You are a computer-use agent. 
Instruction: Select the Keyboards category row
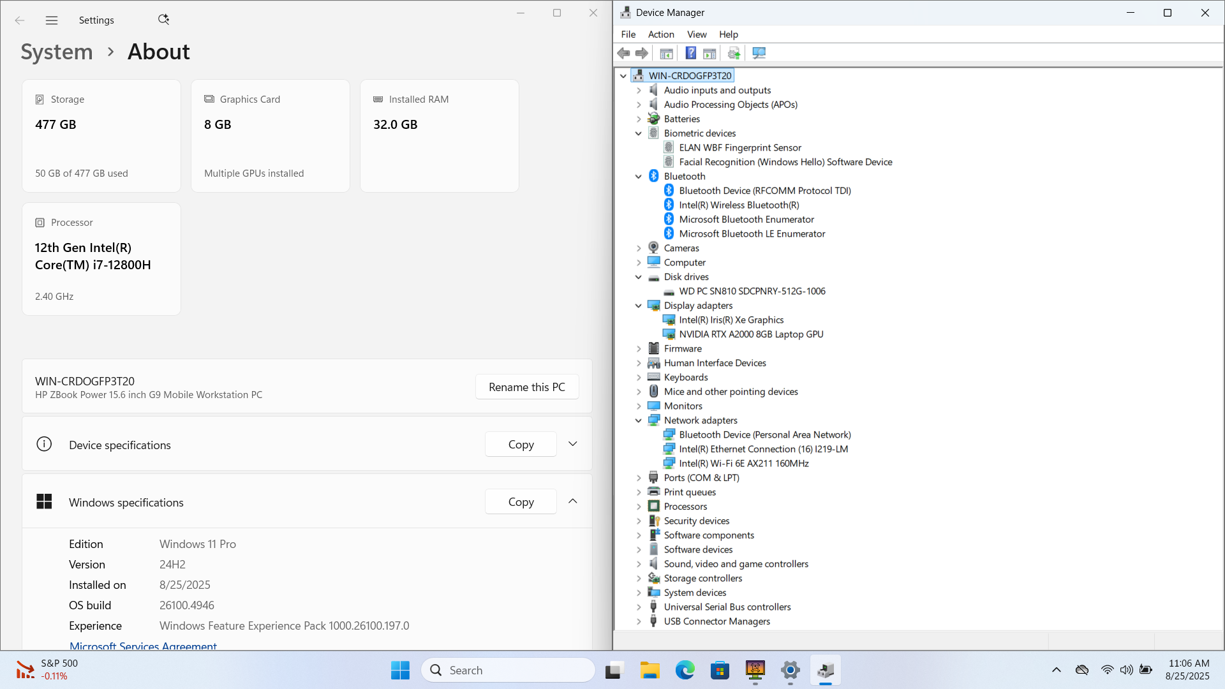tap(678, 377)
